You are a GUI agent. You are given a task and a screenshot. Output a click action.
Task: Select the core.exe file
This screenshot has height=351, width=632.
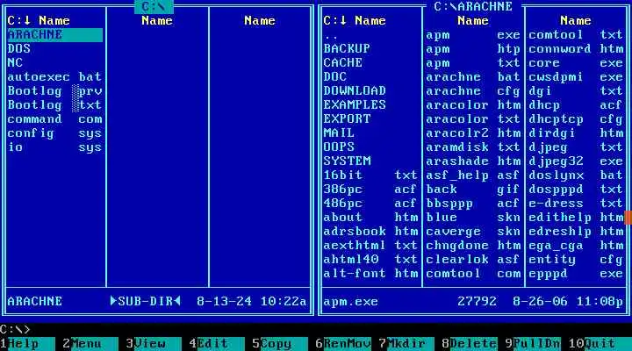coord(576,63)
